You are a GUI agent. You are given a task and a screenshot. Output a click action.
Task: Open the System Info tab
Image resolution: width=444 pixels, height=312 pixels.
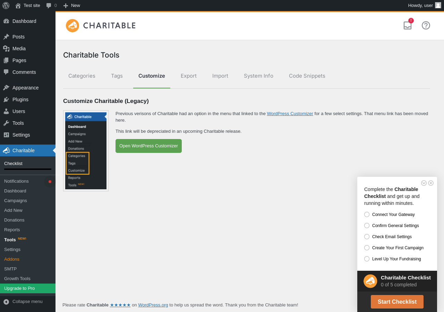point(258,76)
